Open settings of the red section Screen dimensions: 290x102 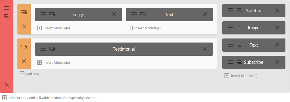coord(7,8)
